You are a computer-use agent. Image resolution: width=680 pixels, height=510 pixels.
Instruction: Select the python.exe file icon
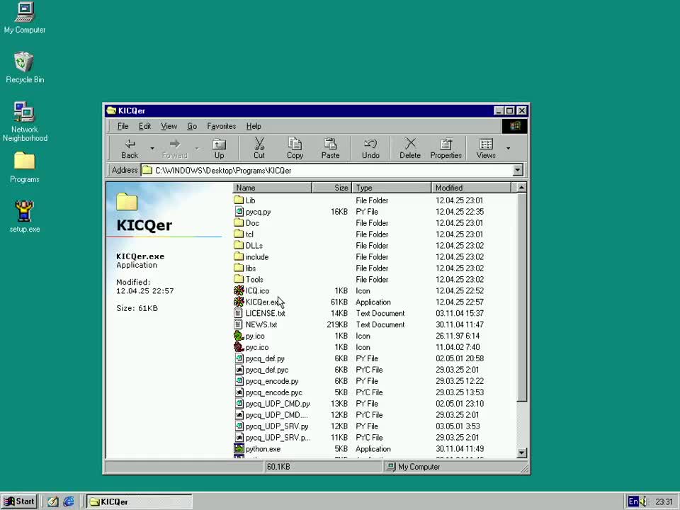239,449
